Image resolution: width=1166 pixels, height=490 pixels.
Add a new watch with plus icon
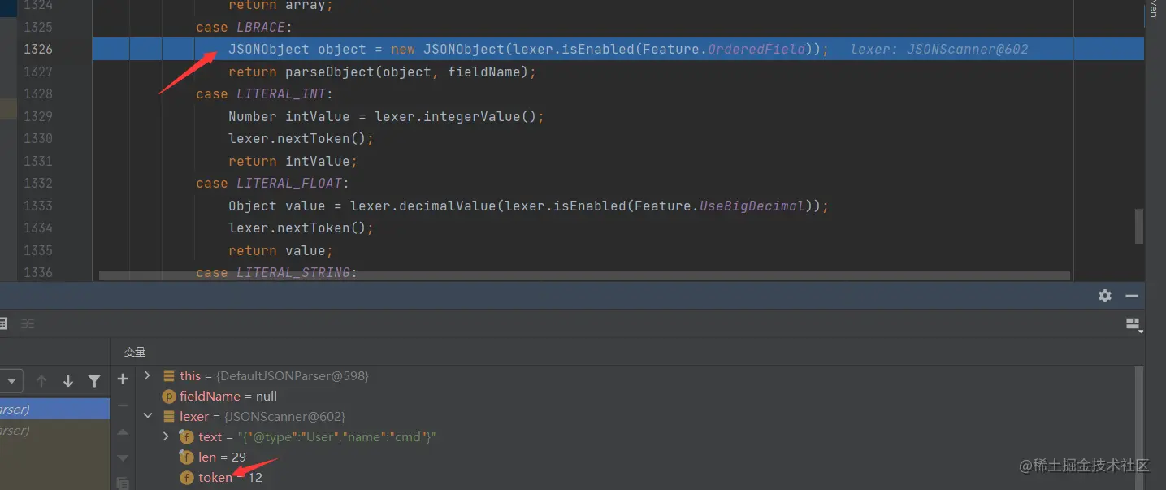tap(123, 379)
